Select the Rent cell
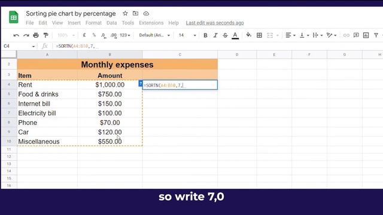Screen dimensions: 383x215 pyautogui.click(x=47, y=85)
